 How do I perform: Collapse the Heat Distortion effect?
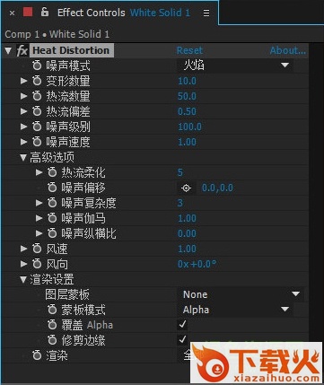pyautogui.click(x=8, y=50)
